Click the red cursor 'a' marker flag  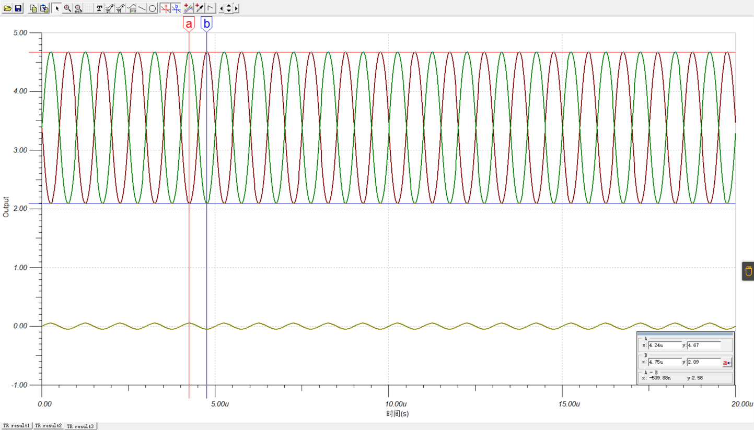click(189, 24)
